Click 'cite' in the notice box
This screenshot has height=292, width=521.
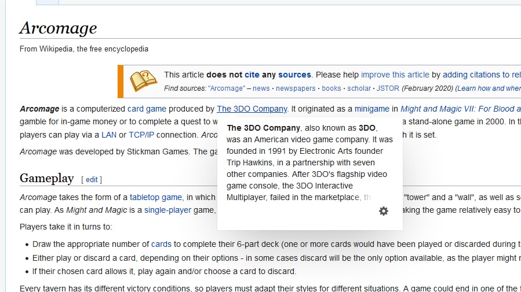(252, 75)
